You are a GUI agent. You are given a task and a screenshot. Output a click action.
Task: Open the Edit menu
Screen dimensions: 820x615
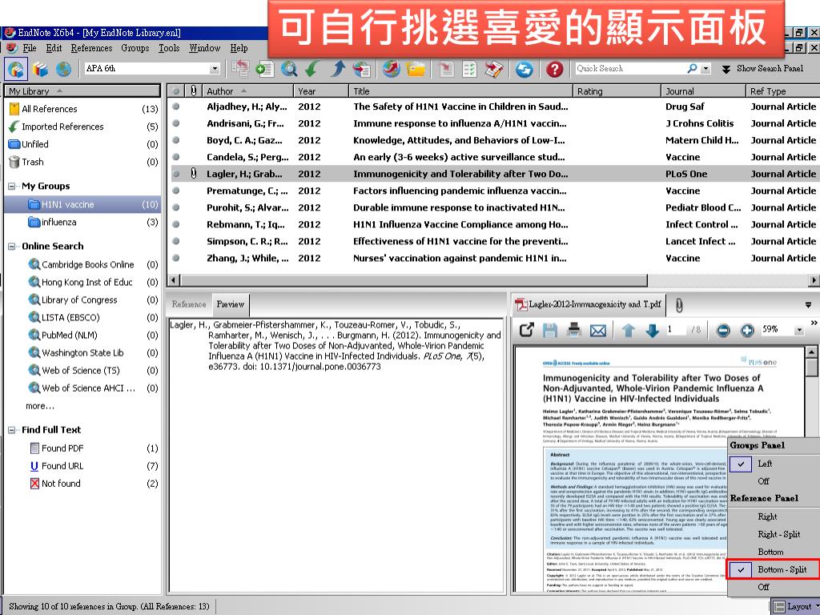[54, 48]
